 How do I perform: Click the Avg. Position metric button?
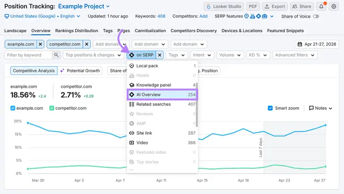tap(209, 71)
